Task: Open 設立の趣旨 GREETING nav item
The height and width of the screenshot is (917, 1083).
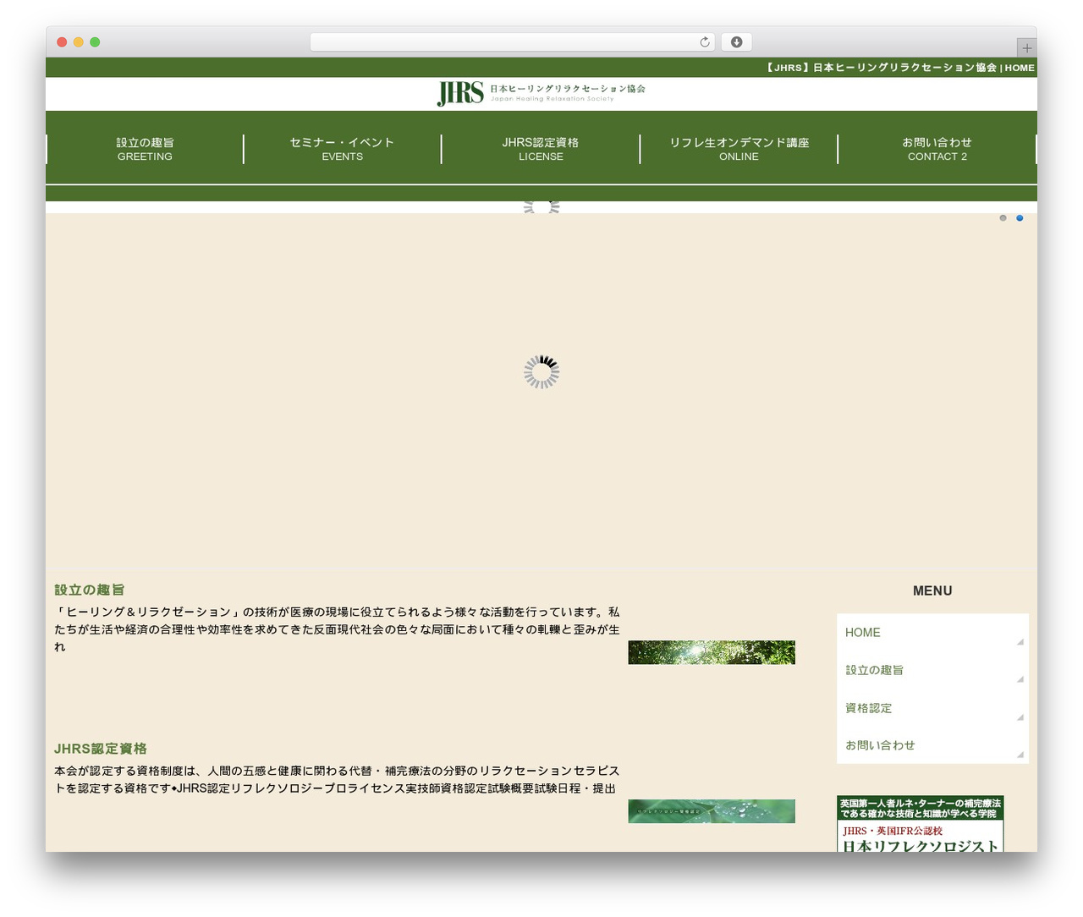Action: point(145,149)
